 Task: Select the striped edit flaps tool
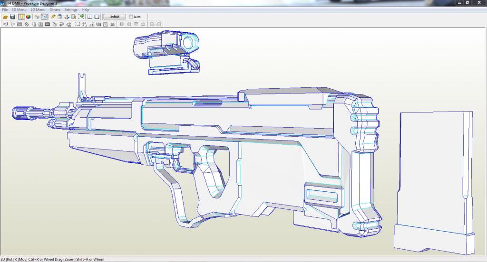[27, 24]
